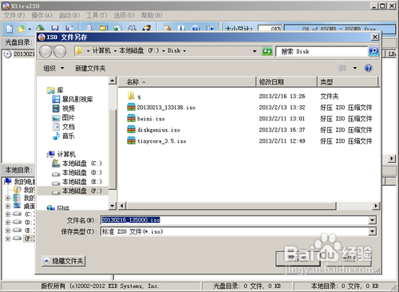Open the 图片 library
Viewport: 399px width, 292px height.
[63, 117]
